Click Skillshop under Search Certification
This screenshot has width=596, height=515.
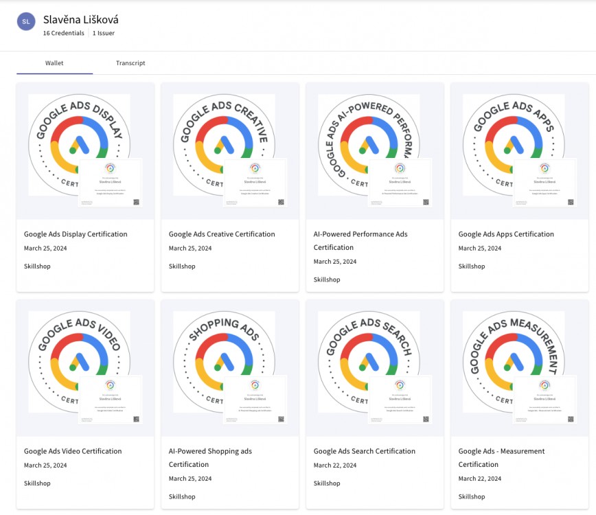327,483
